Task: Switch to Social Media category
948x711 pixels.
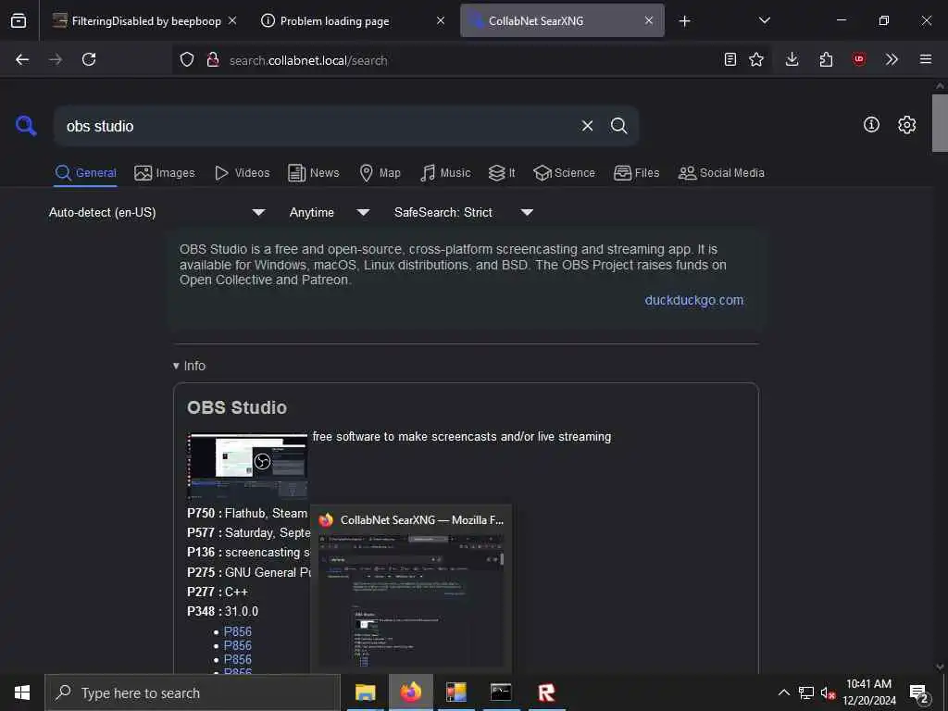Action: (721, 173)
